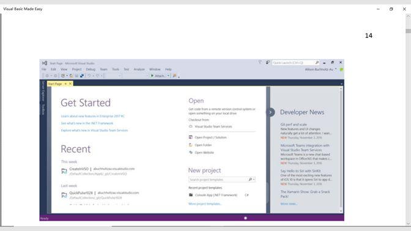Expand the Redo history dropdown arrow
Image resolution: width=411 pixels, height=231 pixels.
coord(102,76)
